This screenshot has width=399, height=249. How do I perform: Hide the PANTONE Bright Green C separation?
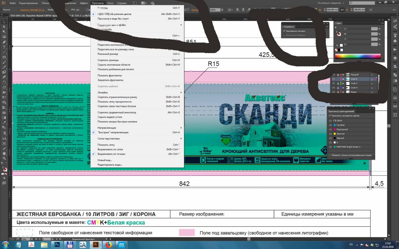[x=330, y=147]
